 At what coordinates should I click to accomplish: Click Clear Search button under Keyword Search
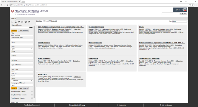click(x=23, y=31)
